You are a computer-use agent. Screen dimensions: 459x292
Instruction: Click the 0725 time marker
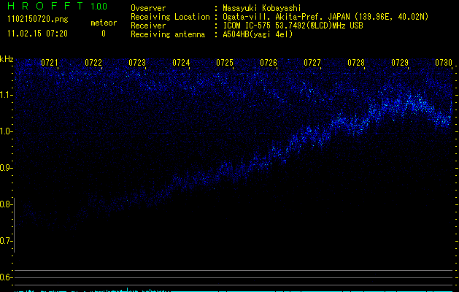tap(225, 63)
